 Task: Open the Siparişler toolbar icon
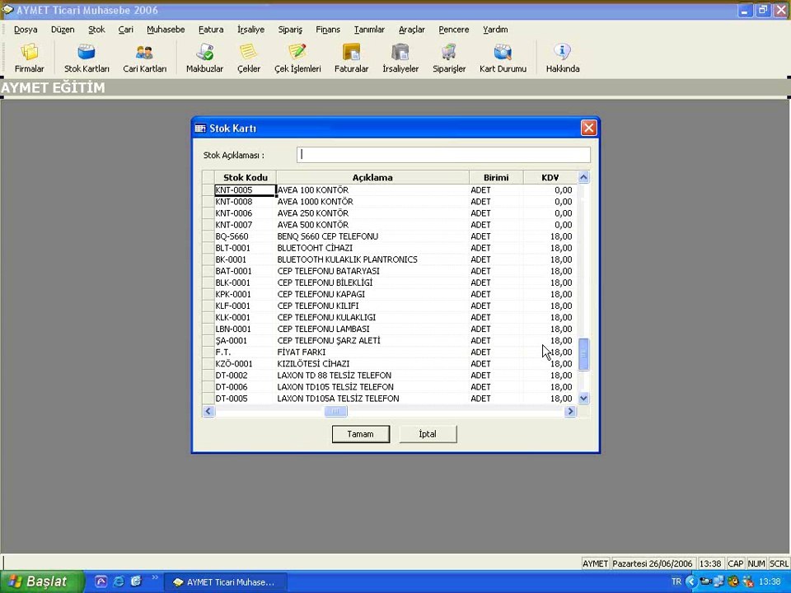tap(449, 58)
